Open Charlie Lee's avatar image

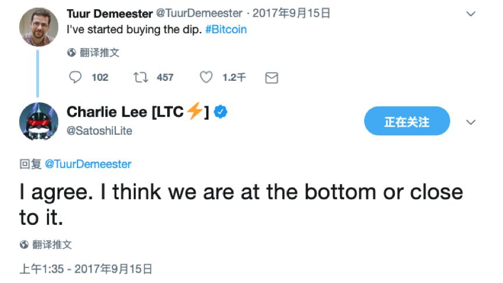[x=38, y=121]
